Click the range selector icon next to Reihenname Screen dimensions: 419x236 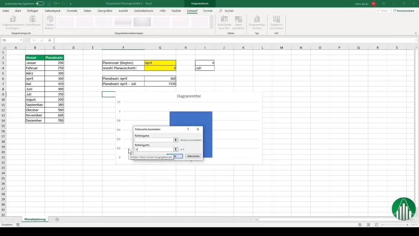pos(176,140)
